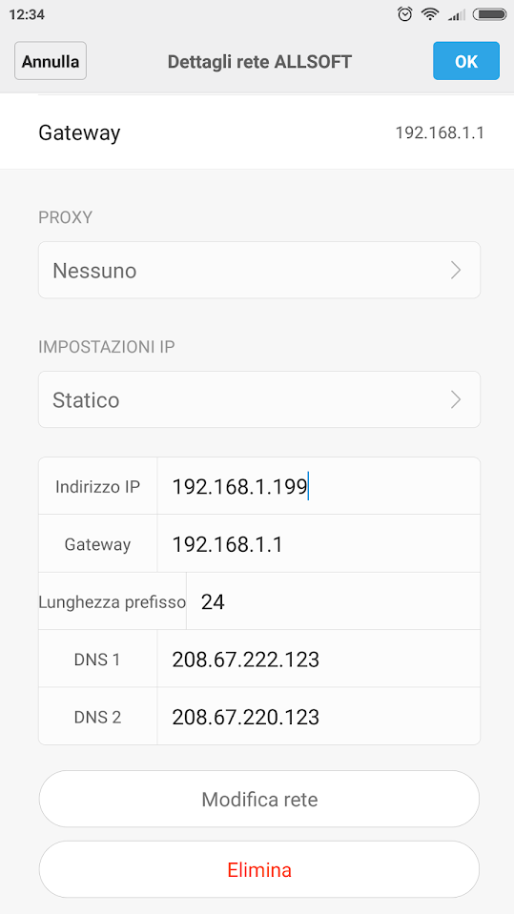Tap the chevron arrow beside Nessuno
Viewport: 514px width, 914px height.
click(456, 271)
